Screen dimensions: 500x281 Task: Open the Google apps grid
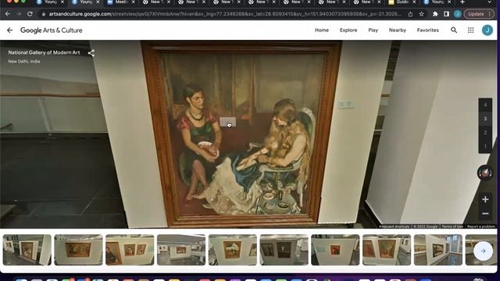(470, 30)
